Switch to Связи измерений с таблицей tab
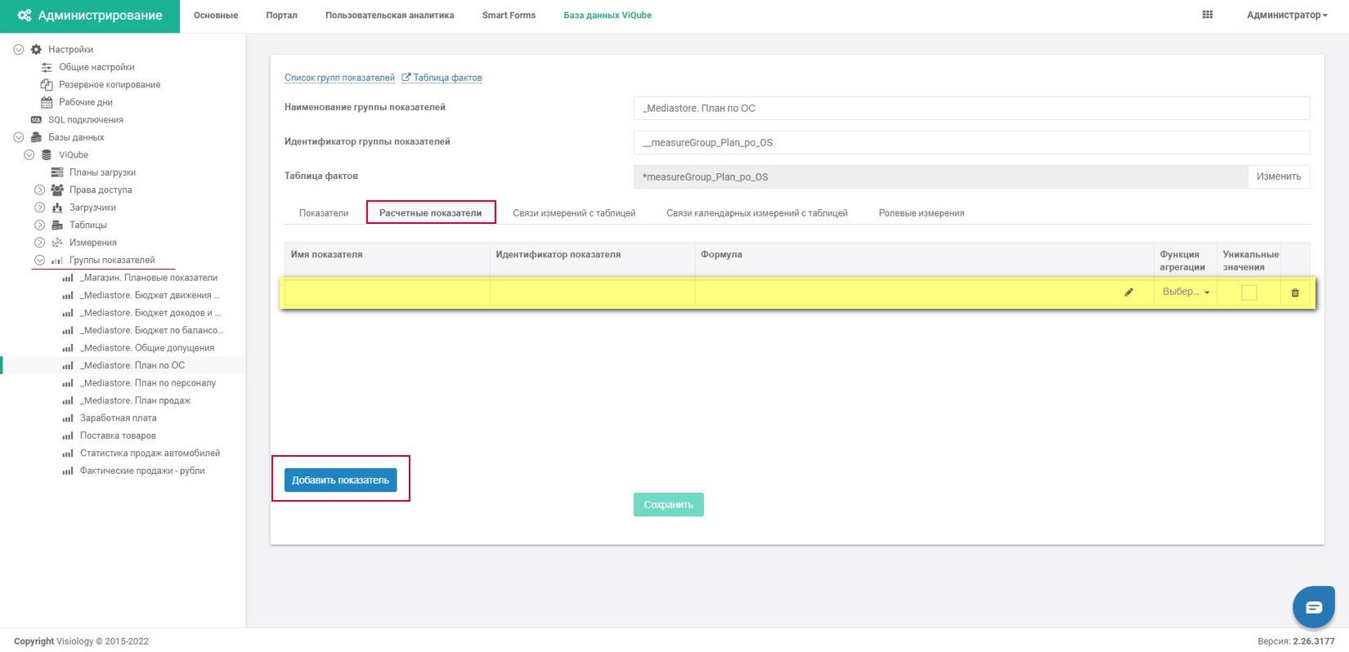1349x652 pixels. [574, 213]
